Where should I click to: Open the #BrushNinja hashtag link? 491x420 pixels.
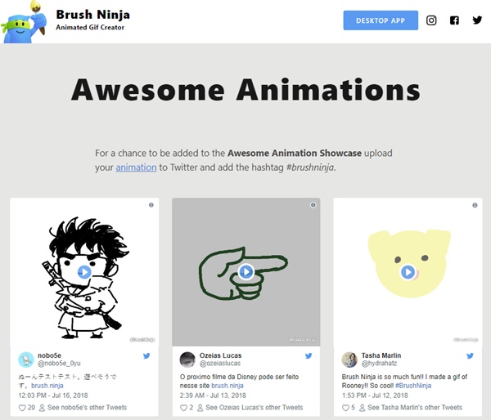click(x=413, y=386)
